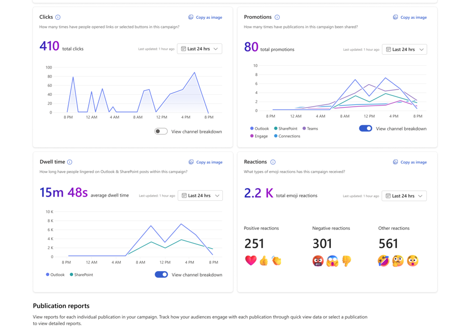Open the Dwell time info tooltip icon
Viewport: 464px width, 330px height.
click(x=70, y=162)
